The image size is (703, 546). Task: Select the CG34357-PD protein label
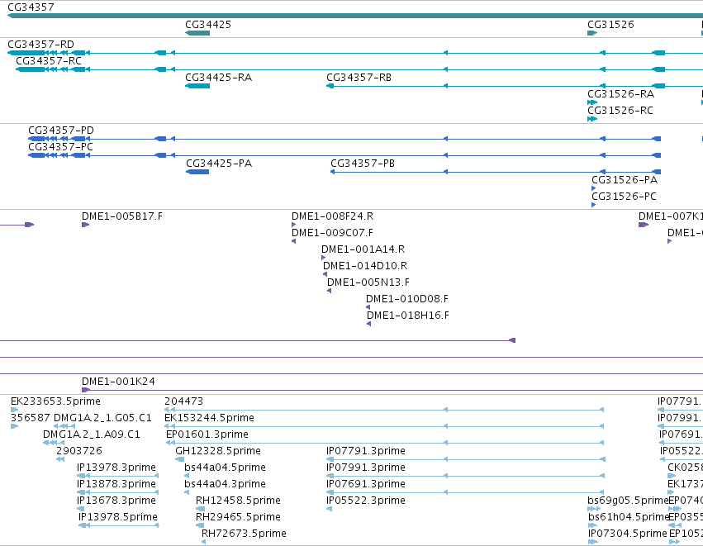(61, 131)
